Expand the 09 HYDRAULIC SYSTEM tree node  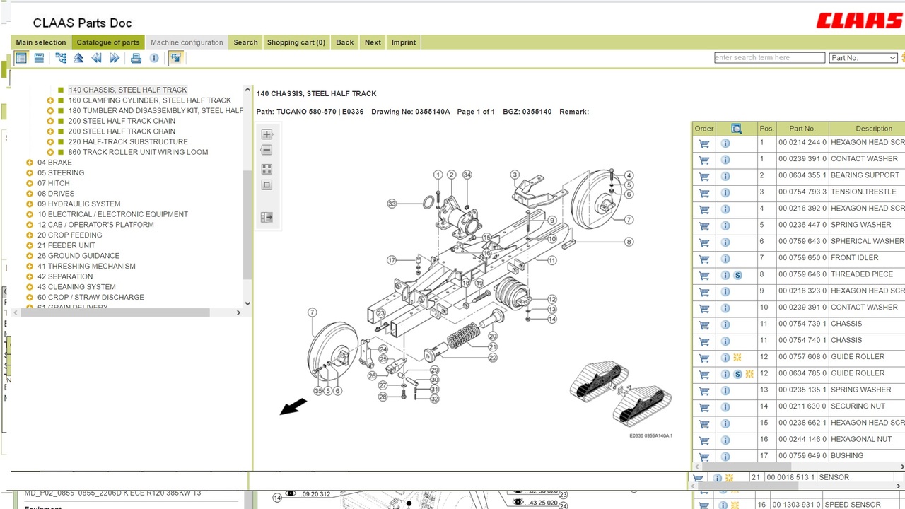pos(30,204)
